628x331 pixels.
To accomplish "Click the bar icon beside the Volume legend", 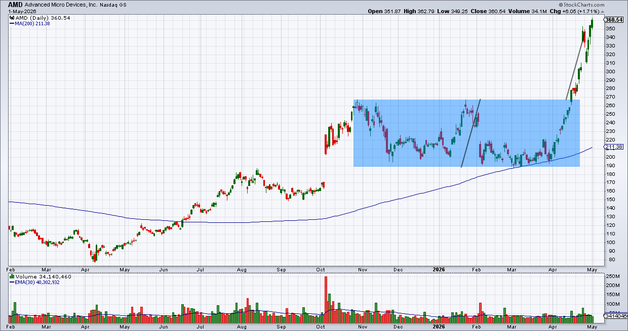I will (x=11, y=277).
